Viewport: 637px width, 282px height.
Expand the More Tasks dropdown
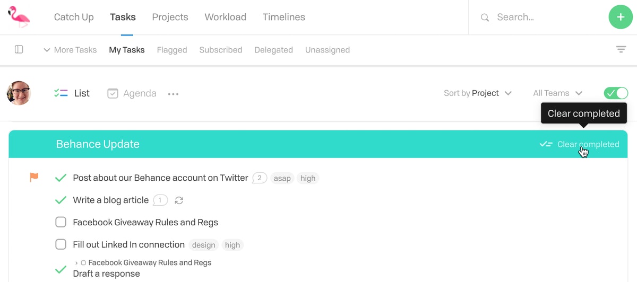coord(70,50)
